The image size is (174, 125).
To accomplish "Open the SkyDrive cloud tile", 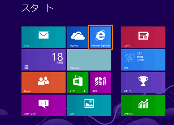I will (78, 37).
